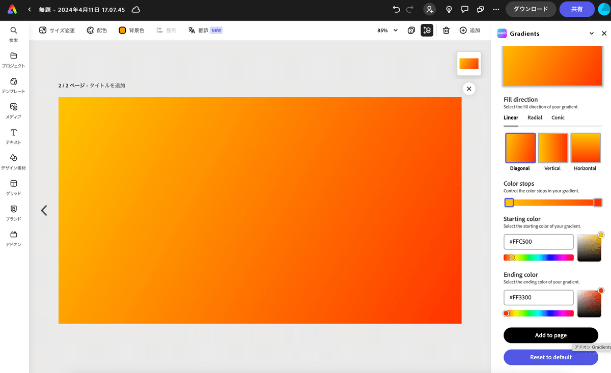Click the #FFC500 starting color input field

(538, 242)
